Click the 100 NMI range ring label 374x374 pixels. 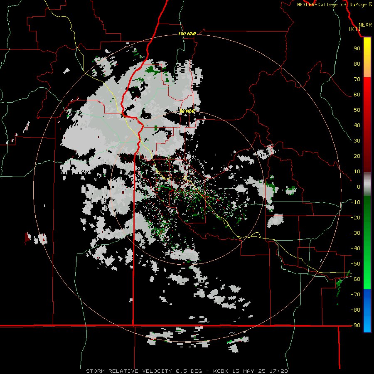(187, 34)
